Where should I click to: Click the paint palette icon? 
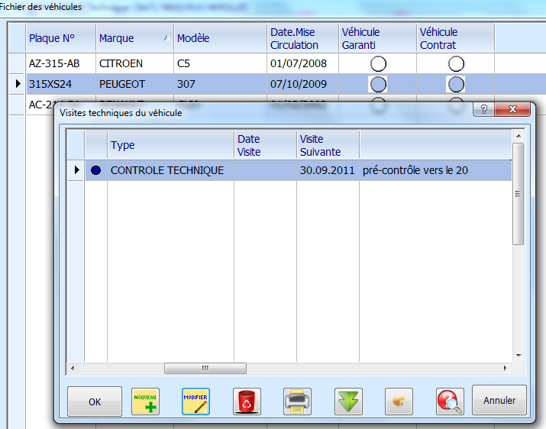coord(399,401)
